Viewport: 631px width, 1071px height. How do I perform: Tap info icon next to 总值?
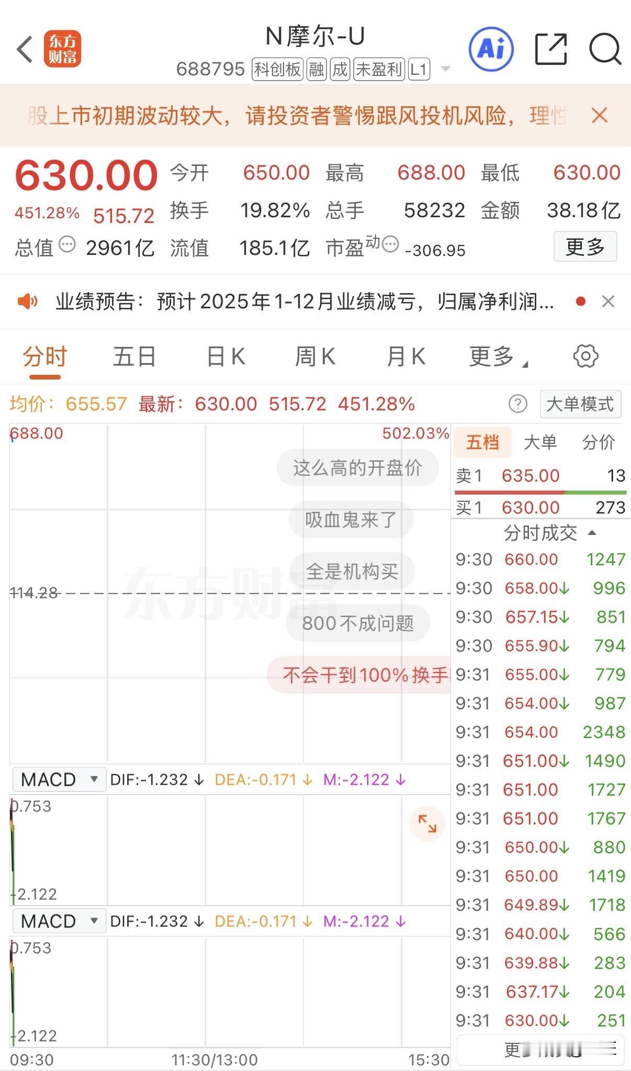point(67,244)
